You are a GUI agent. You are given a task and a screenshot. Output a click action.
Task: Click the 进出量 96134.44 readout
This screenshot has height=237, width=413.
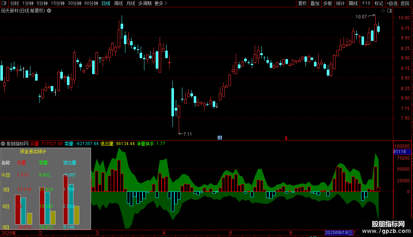(x=117, y=144)
